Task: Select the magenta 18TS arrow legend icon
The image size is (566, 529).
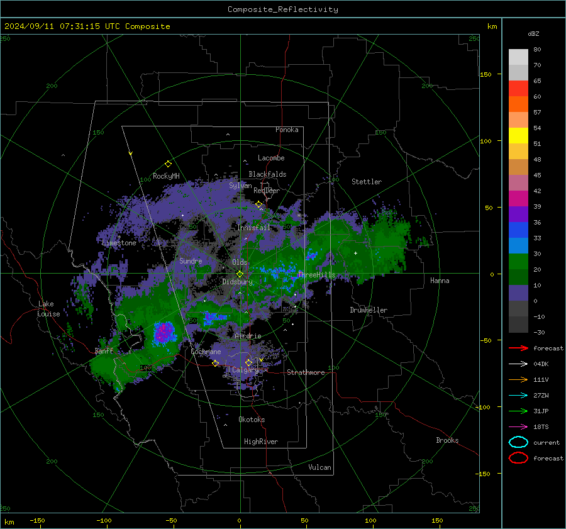Action: [518, 427]
